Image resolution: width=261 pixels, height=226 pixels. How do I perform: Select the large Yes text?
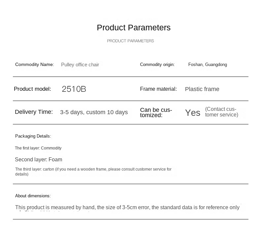pyautogui.click(x=193, y=113)
